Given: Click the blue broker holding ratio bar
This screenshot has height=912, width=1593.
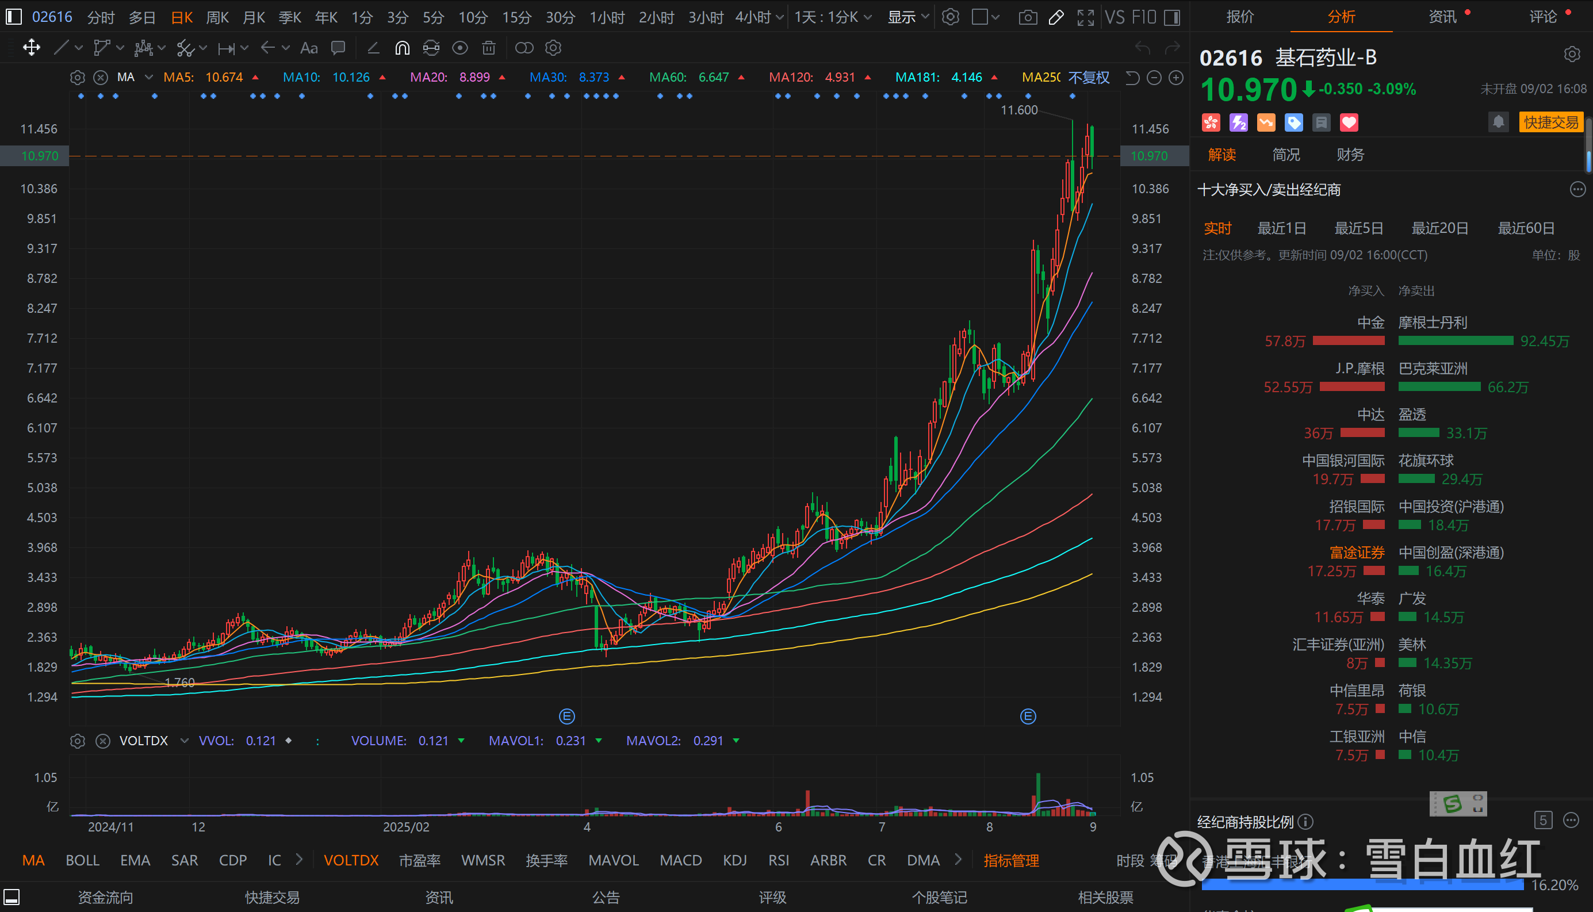Looking at the screenshot, I should pos(1362,884).
